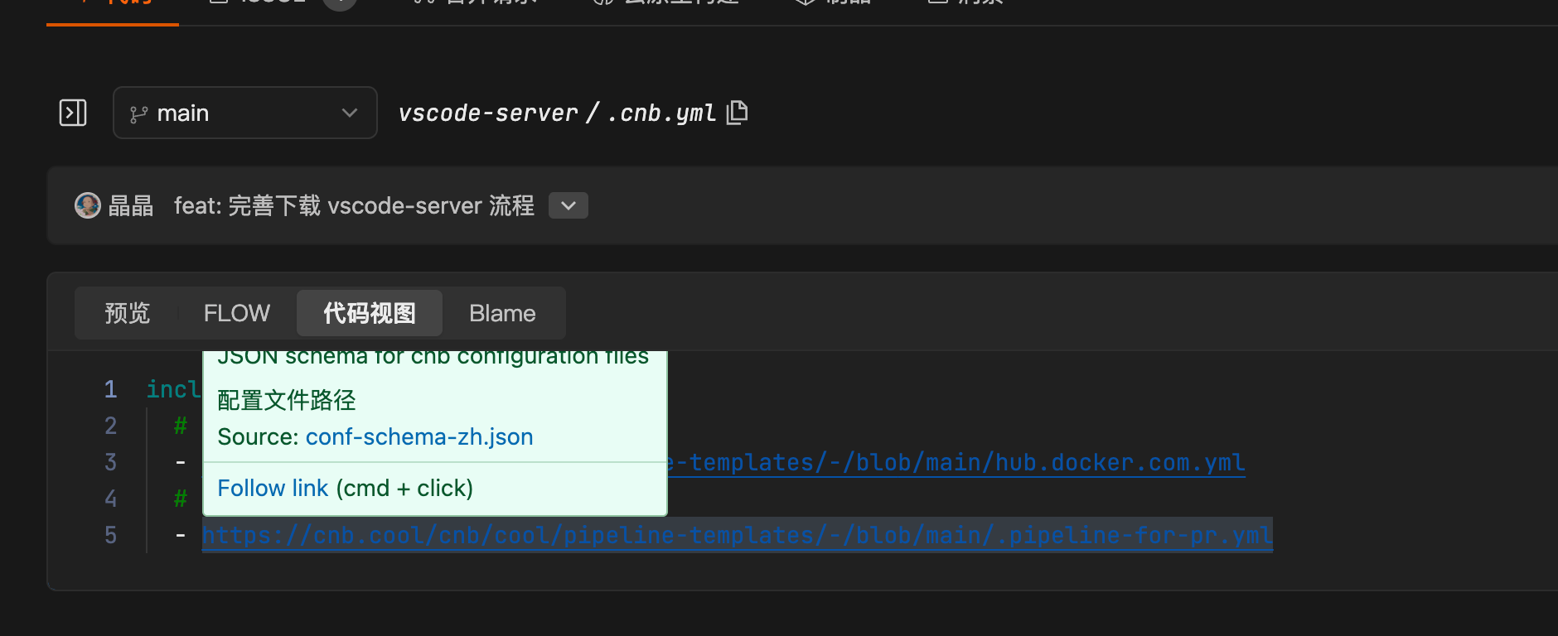Image resolution: width=1558 pixels, height=636 pixels.
Task: Open the main branch selector dropdown
Action: [244, 113]
